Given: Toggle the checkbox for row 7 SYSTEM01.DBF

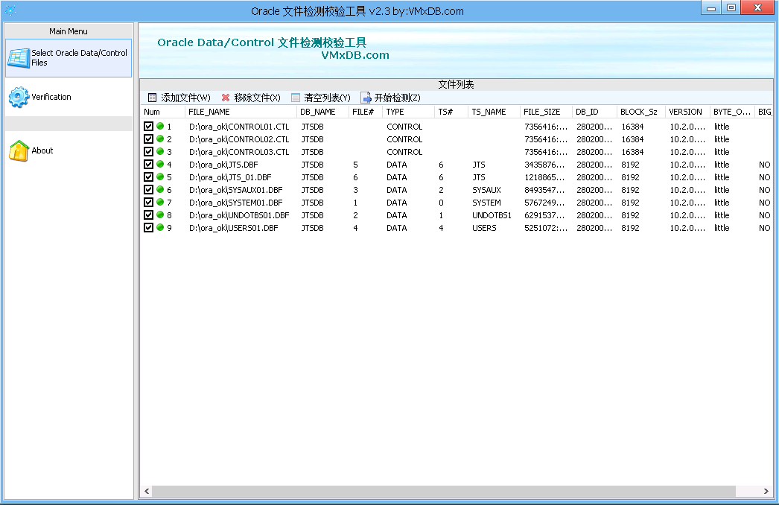Looking at the screenshot, I should click(148, 203).
